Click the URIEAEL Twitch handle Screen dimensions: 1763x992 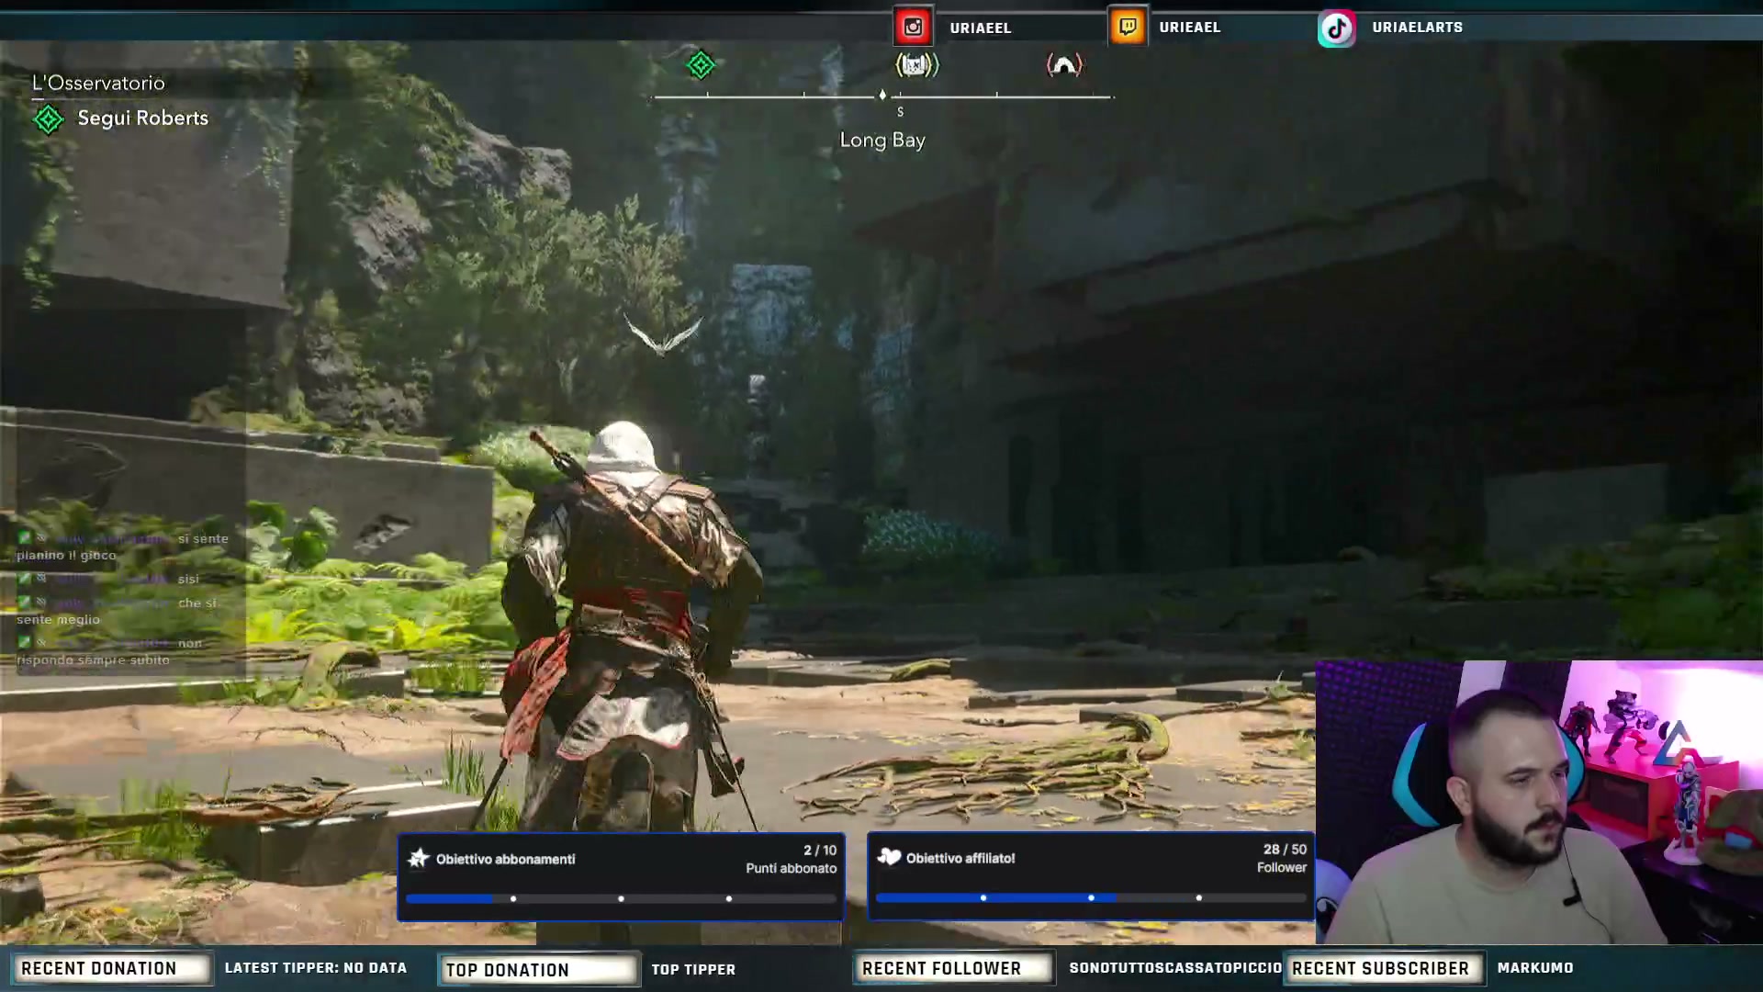coord(1190,28)
